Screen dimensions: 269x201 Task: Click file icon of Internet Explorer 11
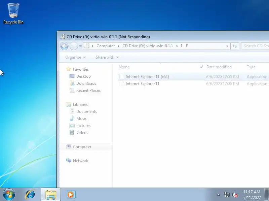(122, 84)
